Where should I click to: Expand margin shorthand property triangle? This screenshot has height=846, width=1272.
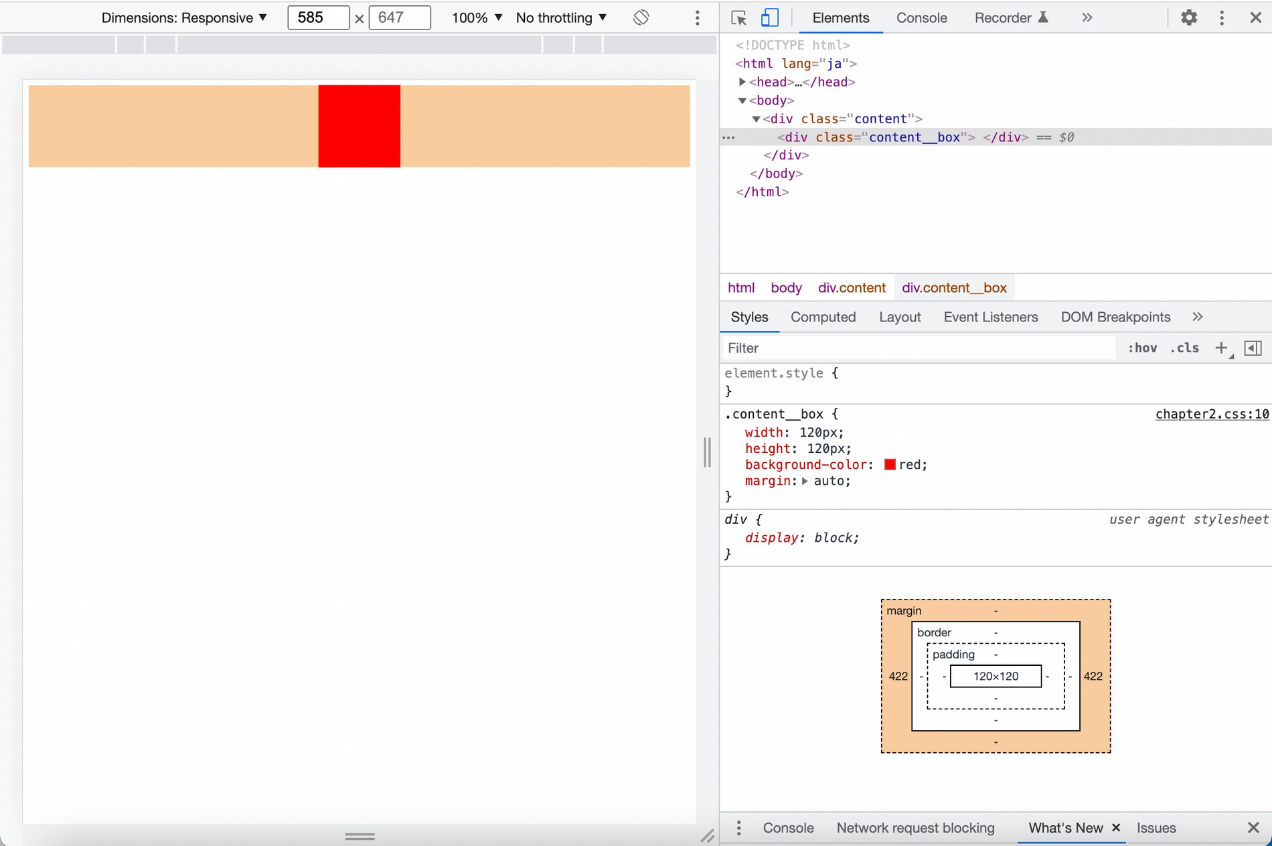[805, 481]
